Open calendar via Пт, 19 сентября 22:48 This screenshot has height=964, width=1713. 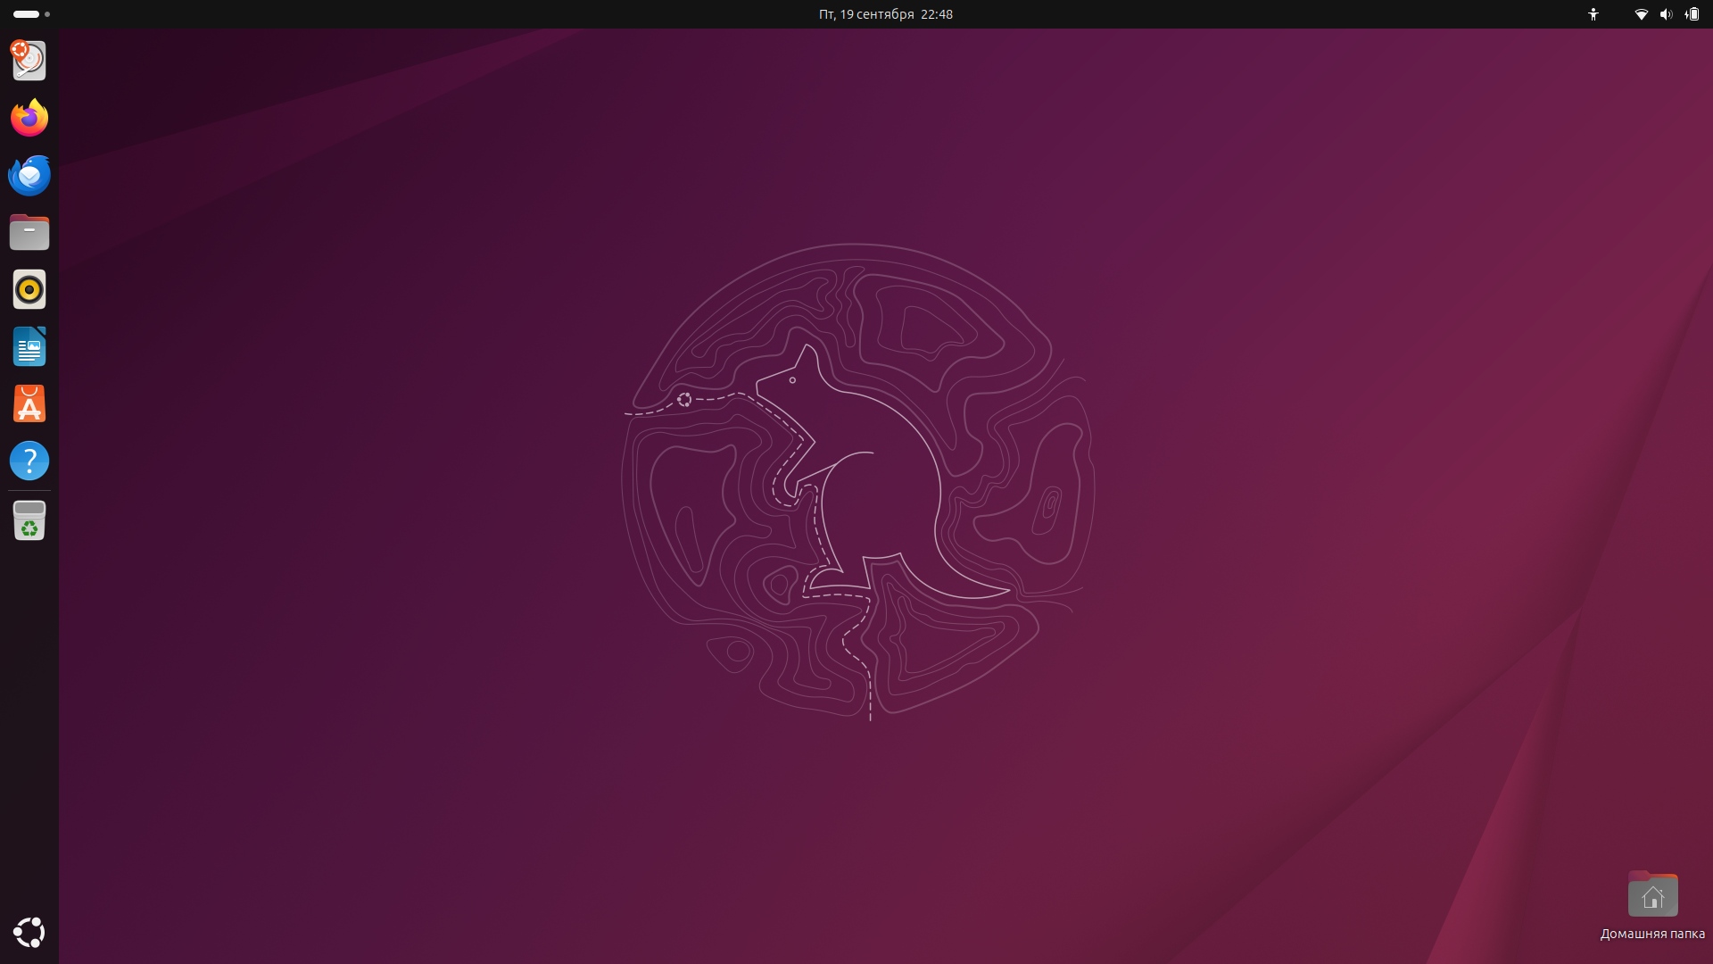pyautogui.click(x=885, y=14)
